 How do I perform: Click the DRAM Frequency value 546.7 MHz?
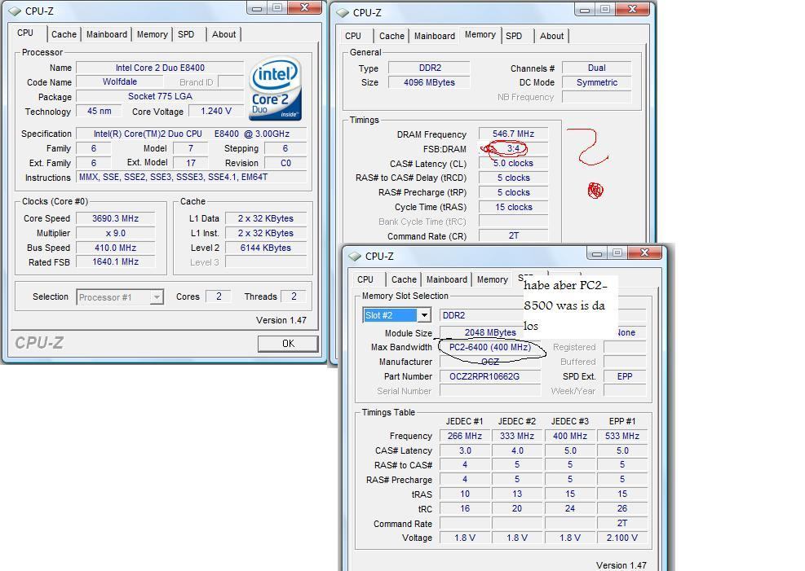tap(513, 134)
